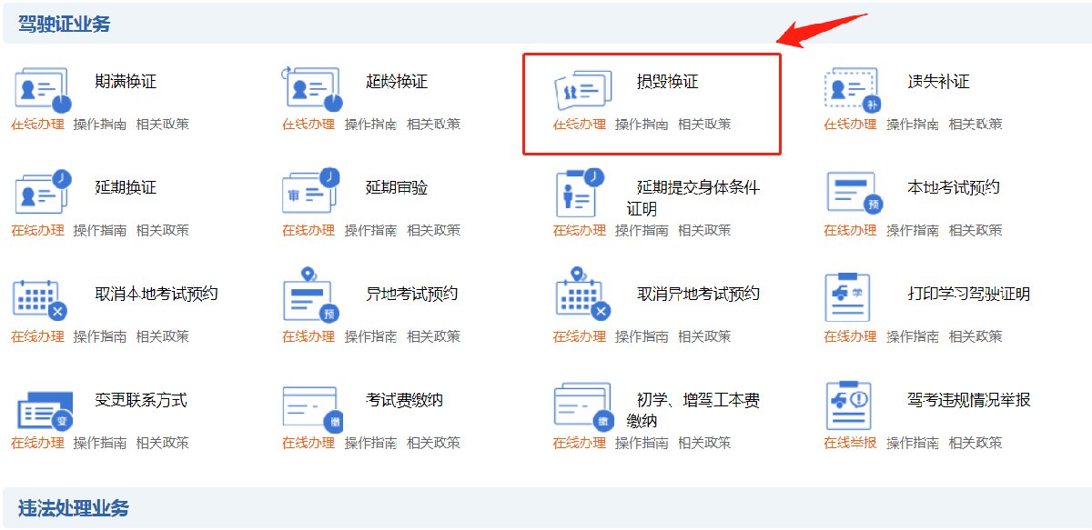Click the 期满换证 title text

[126, 82]
